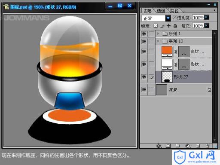Open the new adjustment layer button menu
The width and height of the screenshot is (220, 165).
tap(188, 146)
